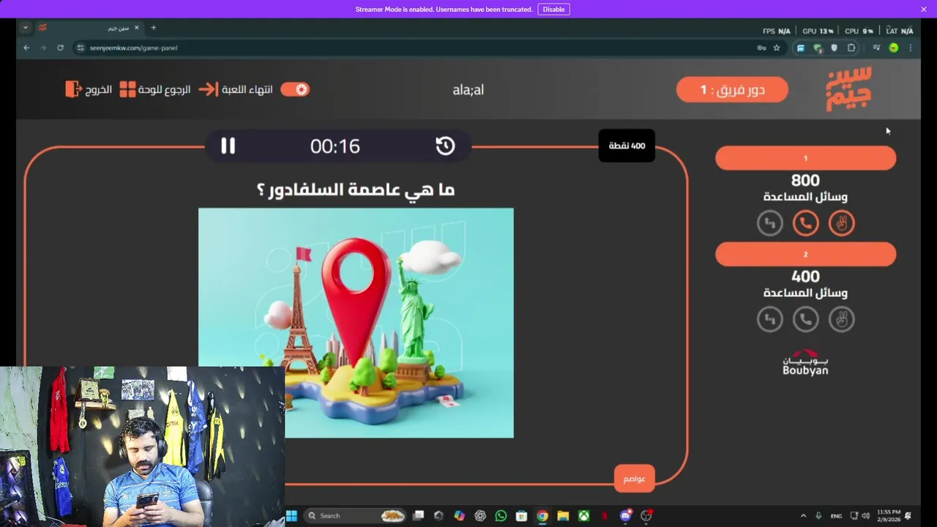Open the blue extension icon in Chrome toolbar

[800, 48]
